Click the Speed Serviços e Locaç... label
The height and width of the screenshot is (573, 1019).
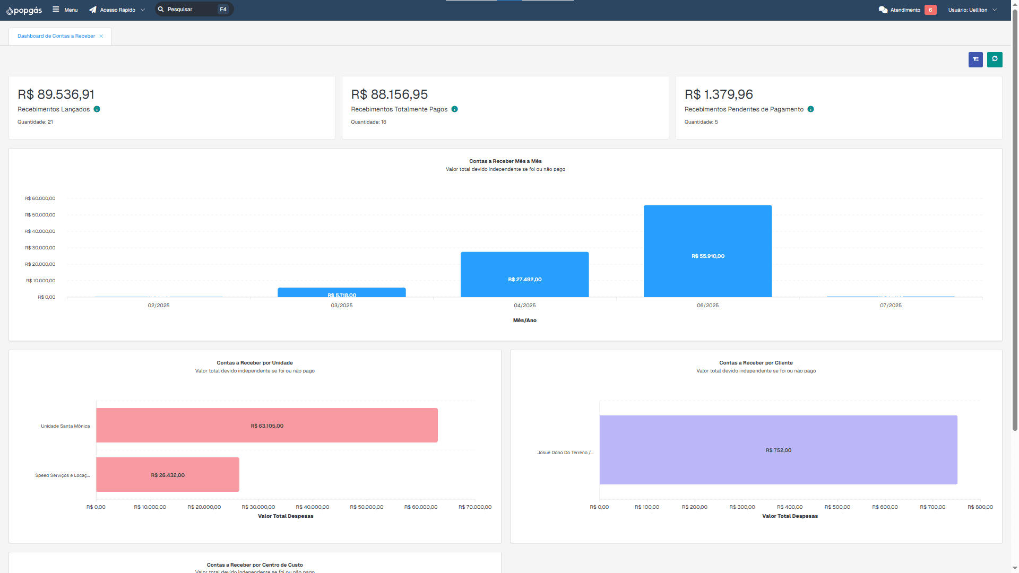coord(63,475)
